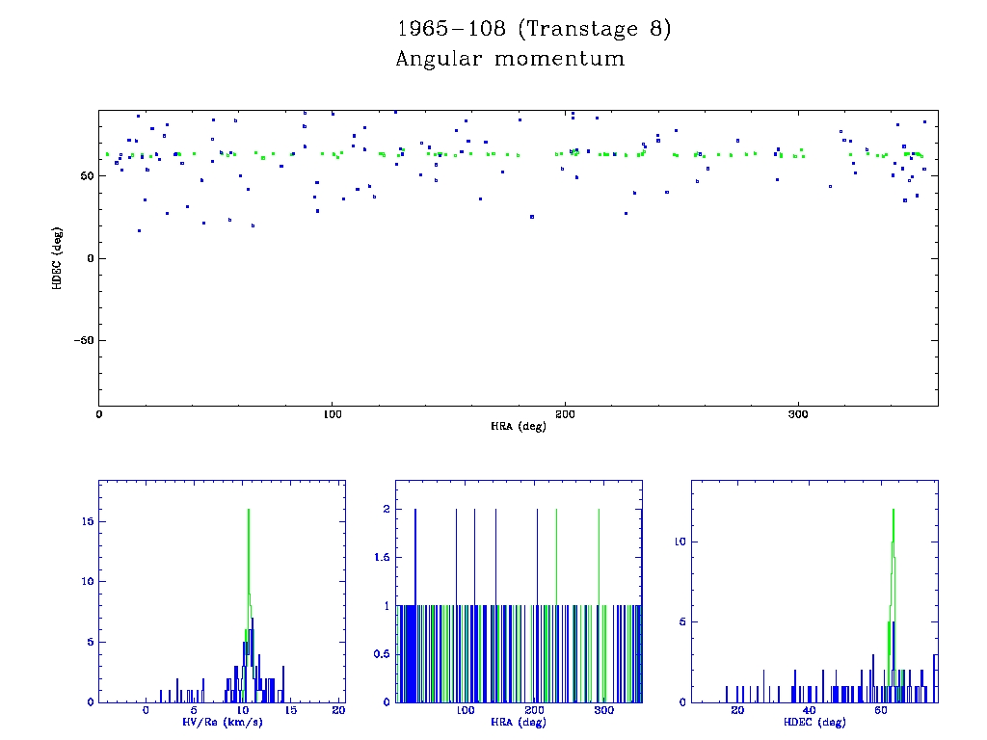Click the 200 tick label on the scatter plot x-axis

[x=565, y=414]
